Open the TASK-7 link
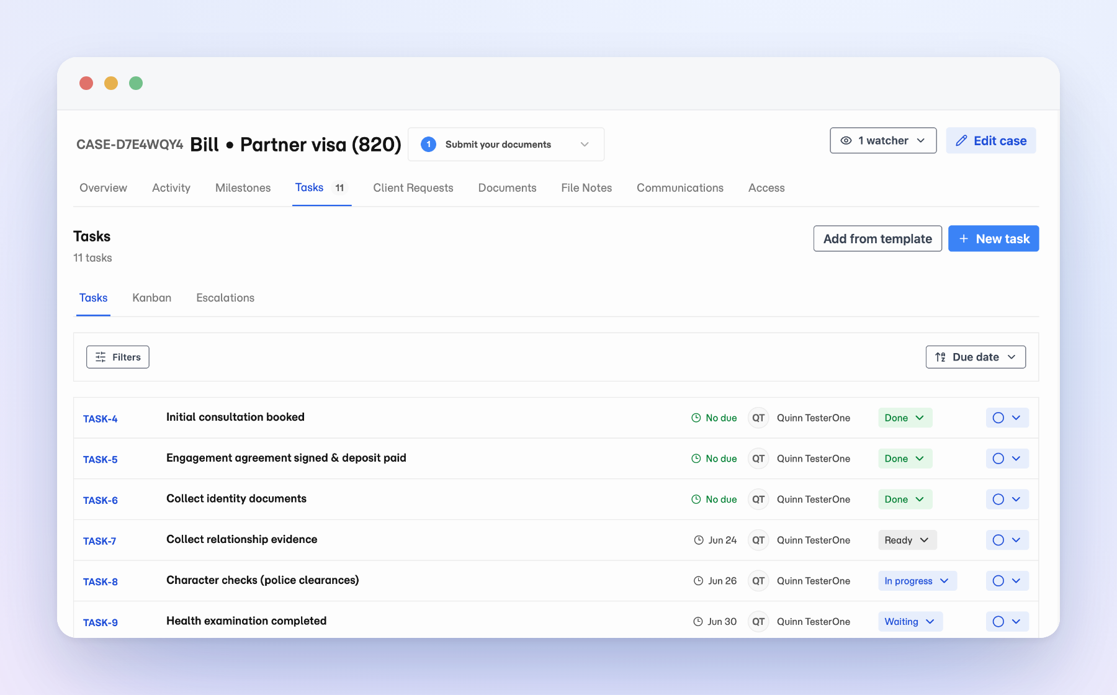 pos(100,541)
